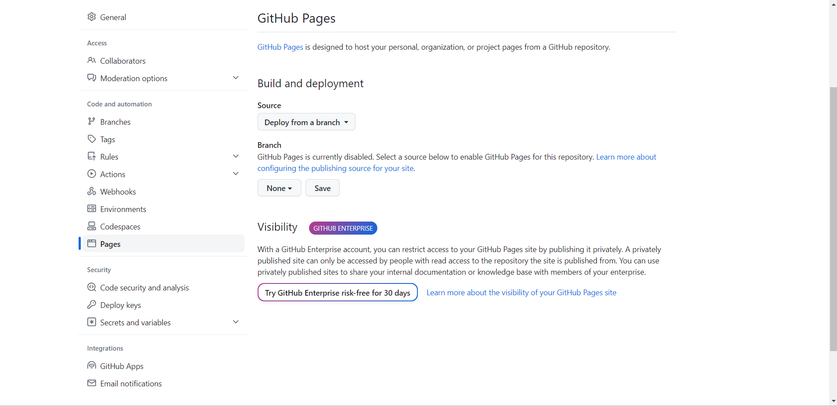
Task: Click the Webhooks icon
Action: (91, 191)
